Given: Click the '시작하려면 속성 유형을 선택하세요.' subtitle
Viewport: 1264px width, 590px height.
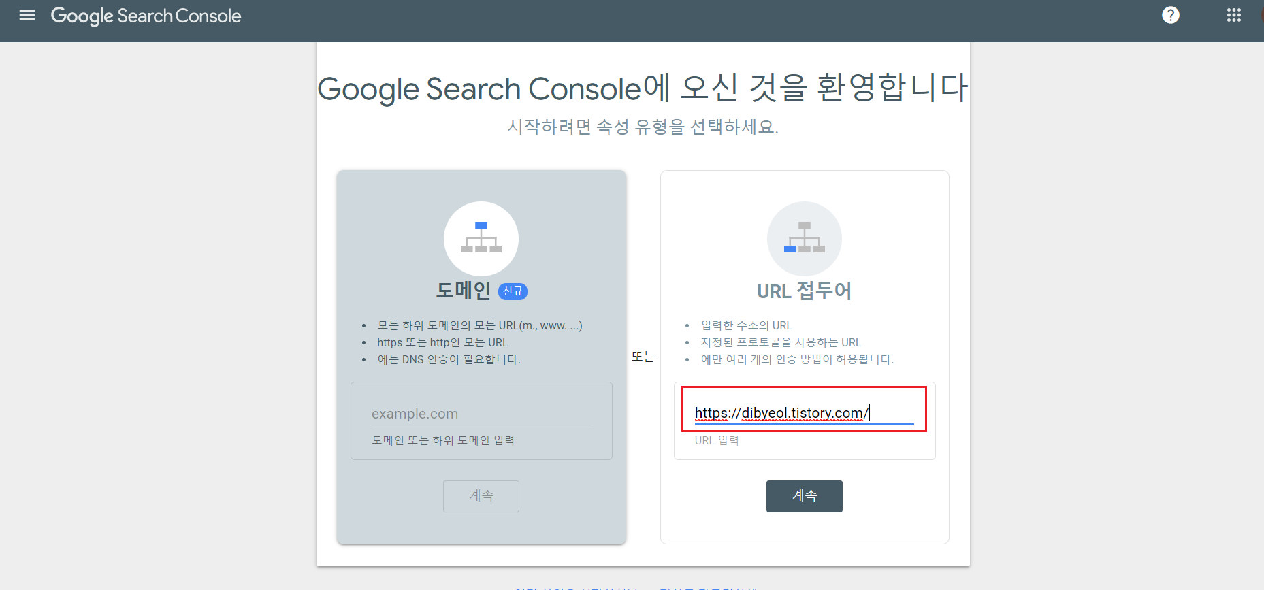Looking at the screenshot, I should coord(643,127).
